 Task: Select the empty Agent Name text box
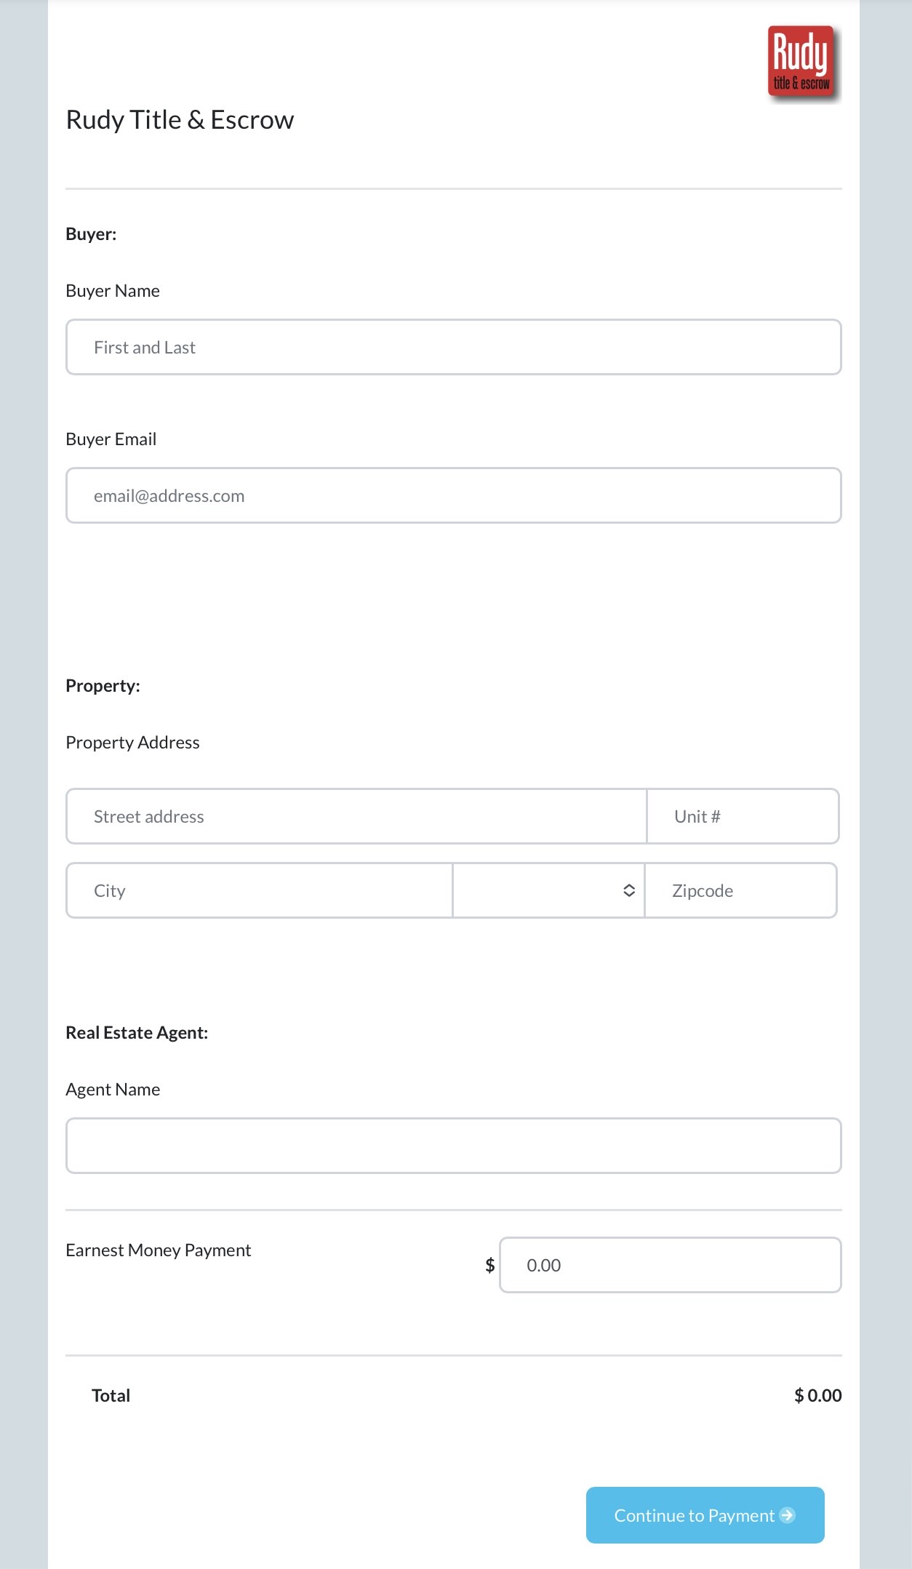(453, 1146)
